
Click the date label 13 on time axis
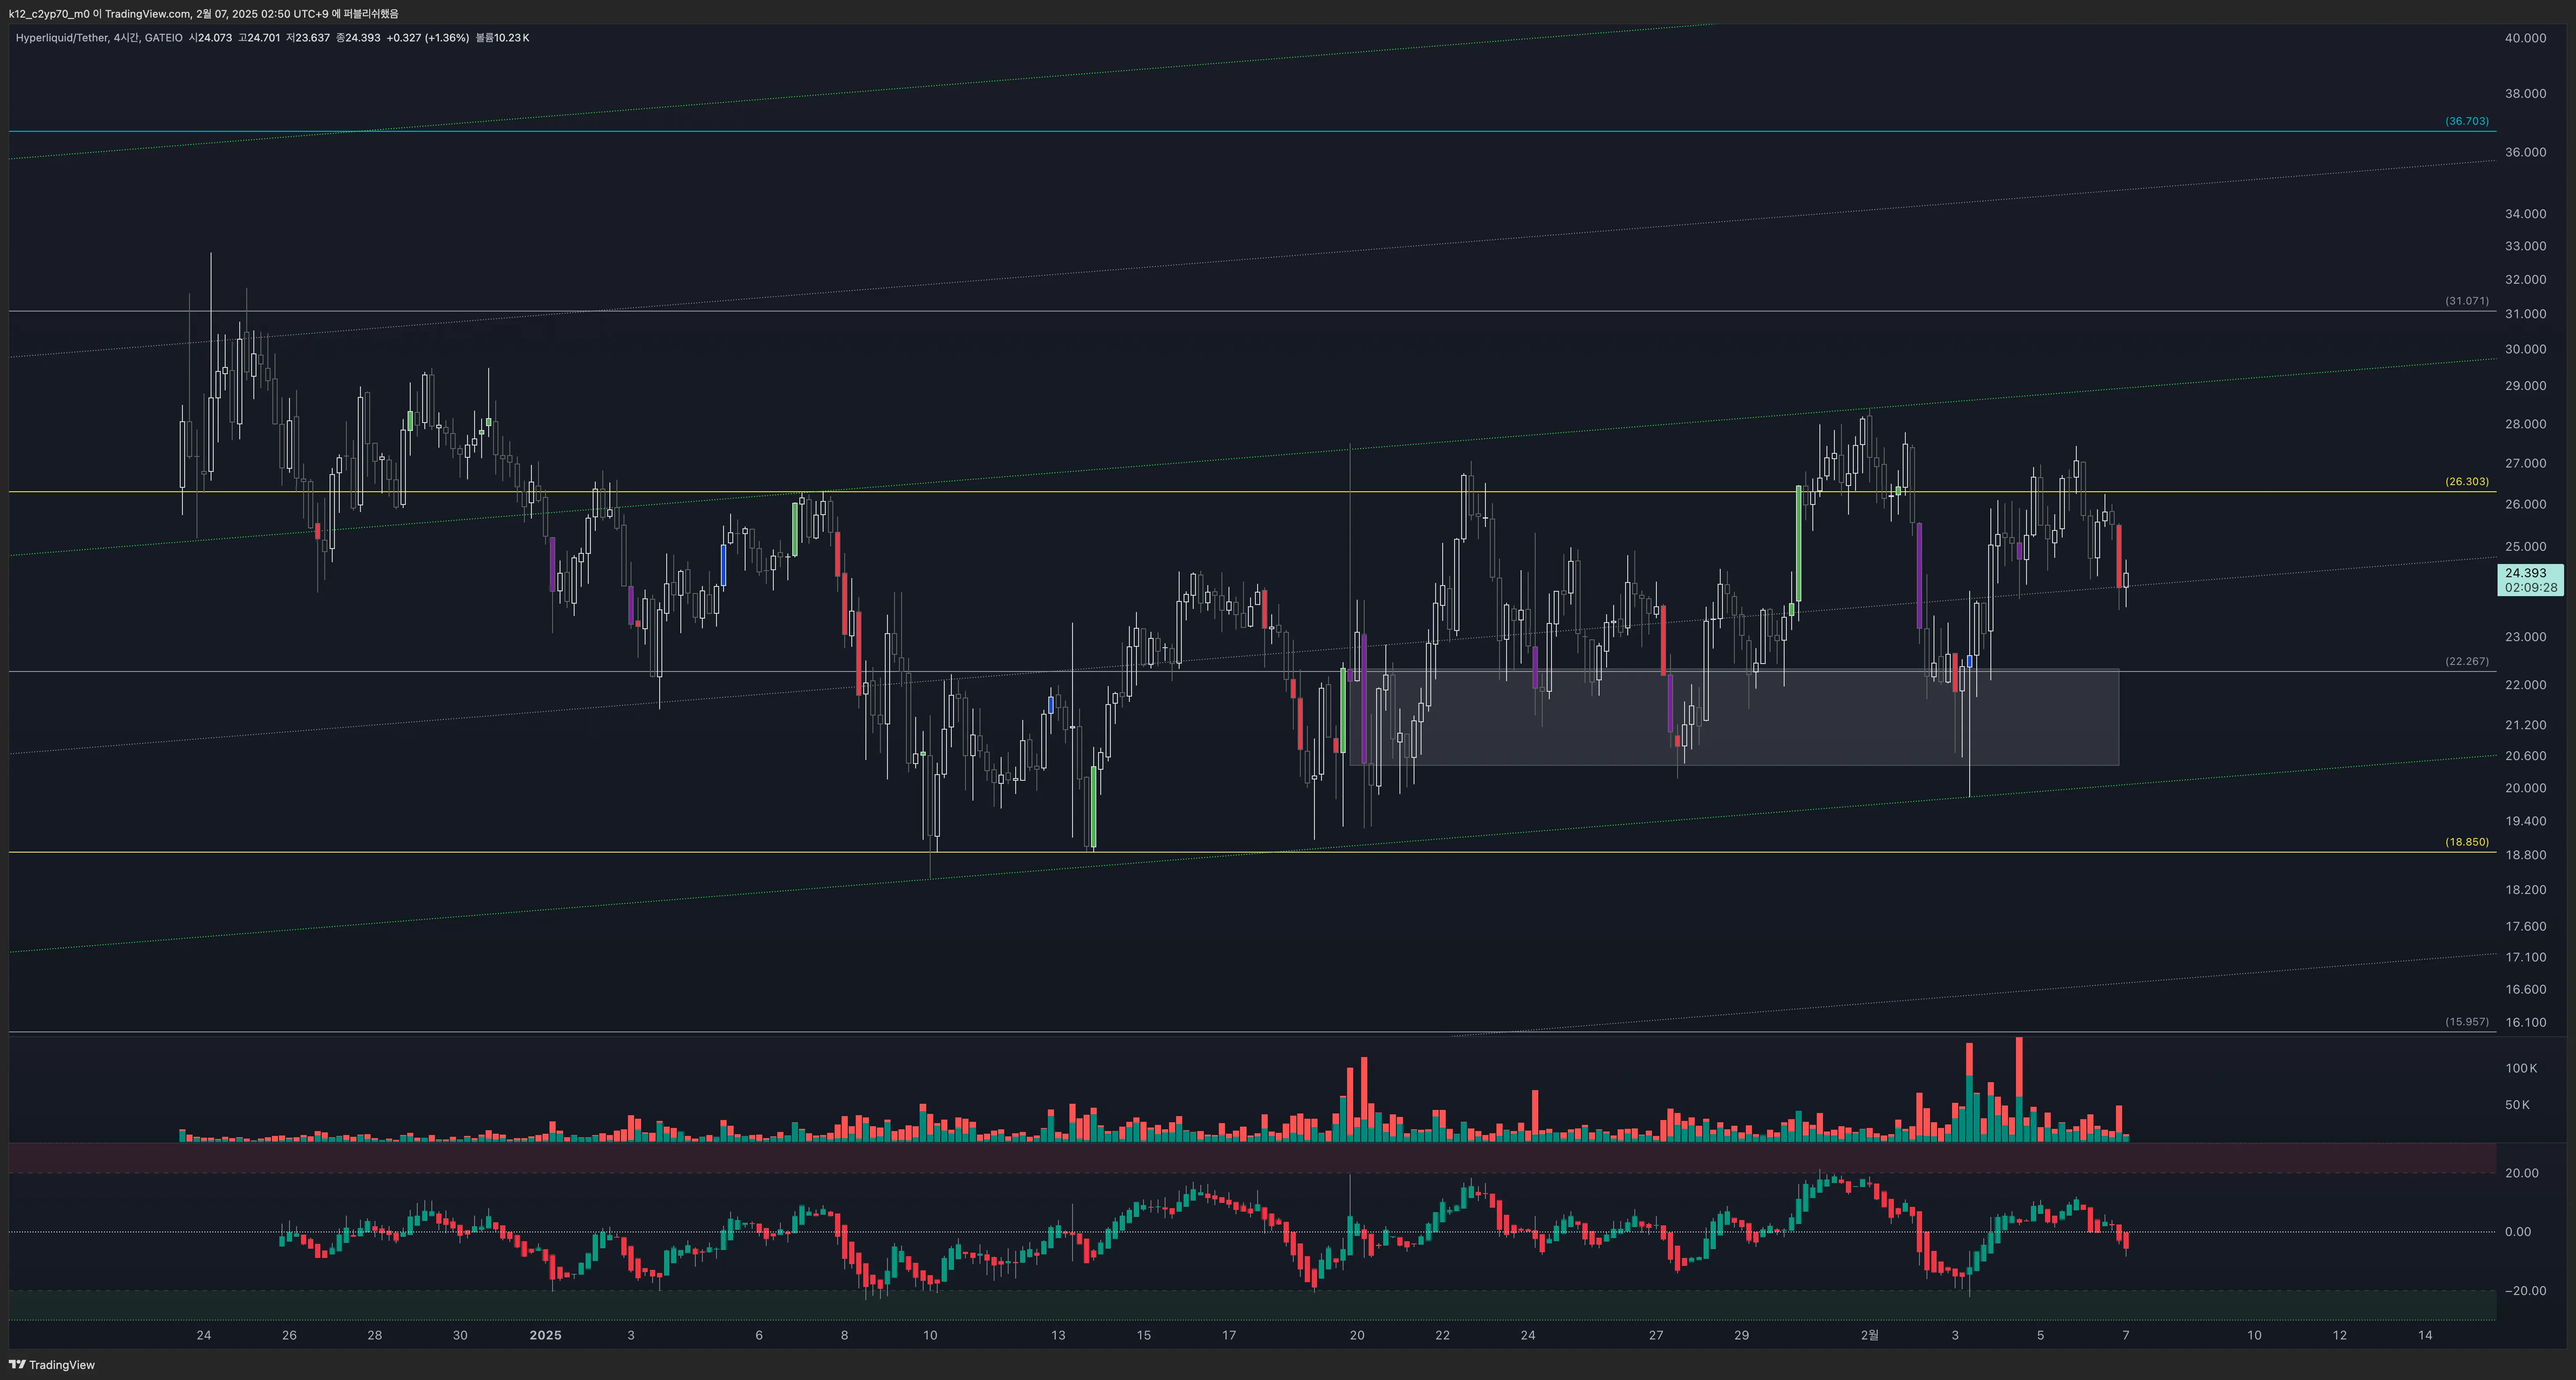(1058, 1336)
